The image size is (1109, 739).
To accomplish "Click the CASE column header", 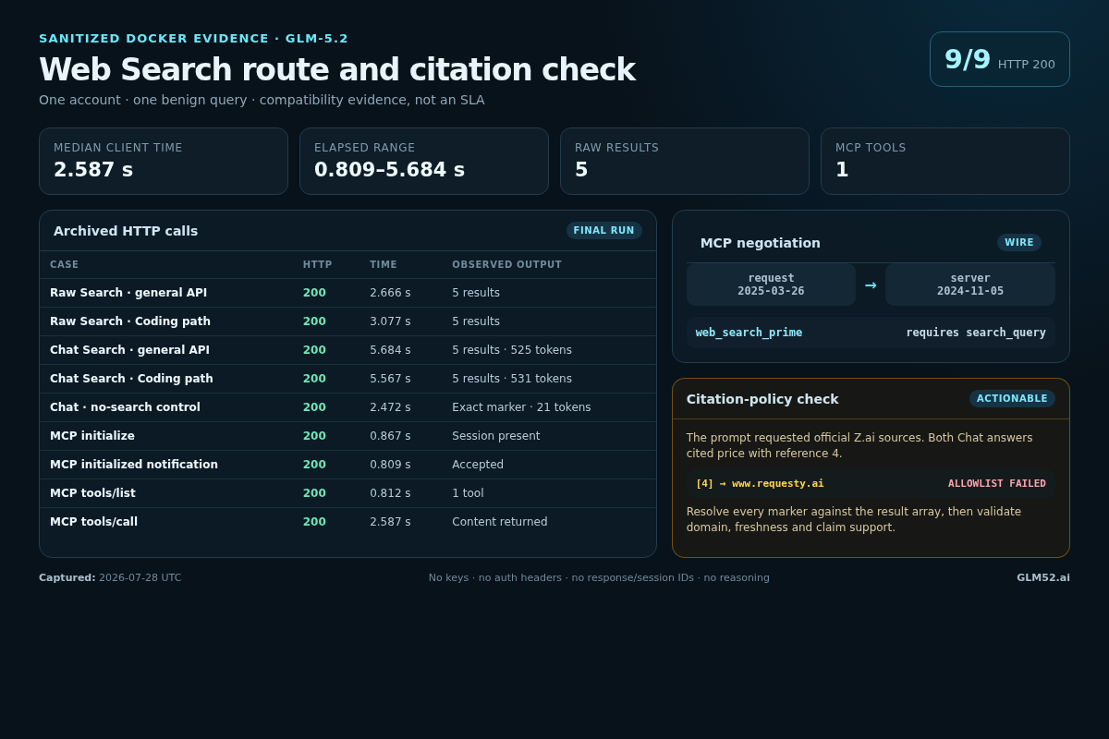I will click(64, 264).
